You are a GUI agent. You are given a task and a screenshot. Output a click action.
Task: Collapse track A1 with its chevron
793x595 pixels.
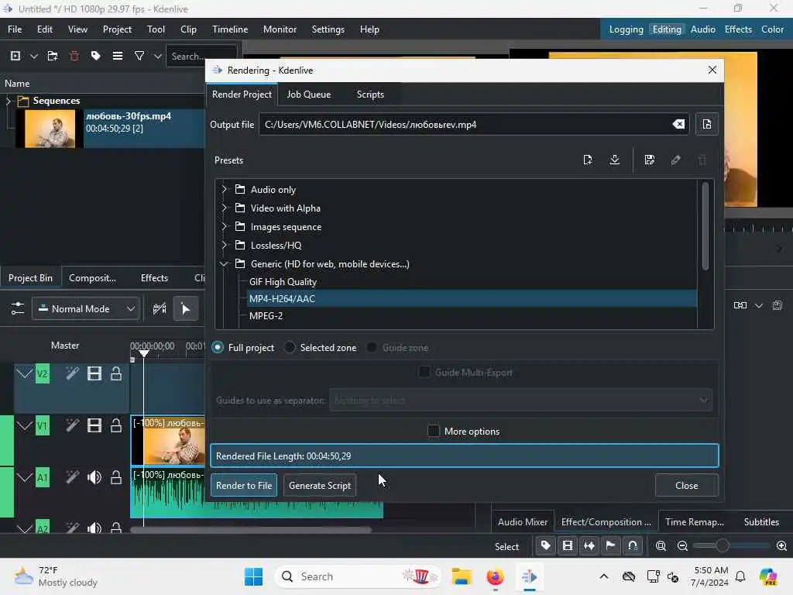tap(24, 477)
